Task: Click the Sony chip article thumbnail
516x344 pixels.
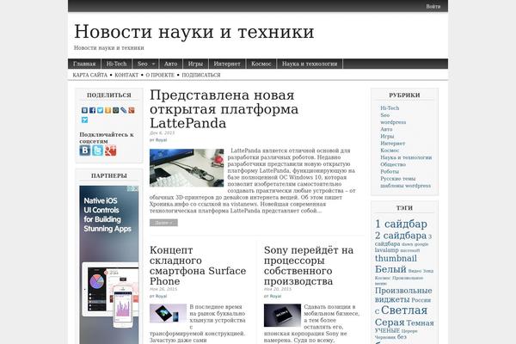Action: point(282,316)
